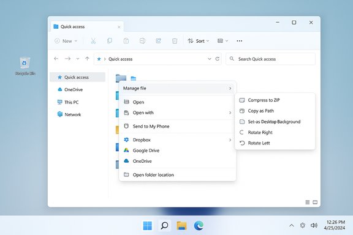Select Rotate Left

pyautogui.click(x=275, y=143)
